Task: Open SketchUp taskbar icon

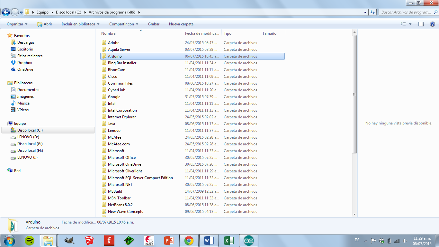Action: 89,241
